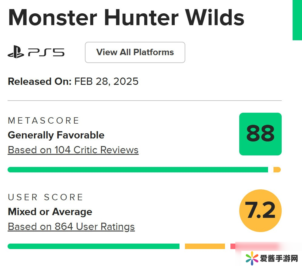Click the green positive segment of user score bar
Viewport: 302px width, 266px height.
pyautogui.click(x=93, y=246)
